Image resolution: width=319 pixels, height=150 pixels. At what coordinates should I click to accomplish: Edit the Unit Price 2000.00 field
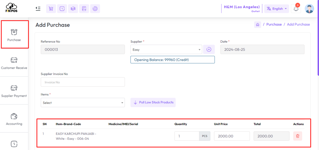[232, 136]
